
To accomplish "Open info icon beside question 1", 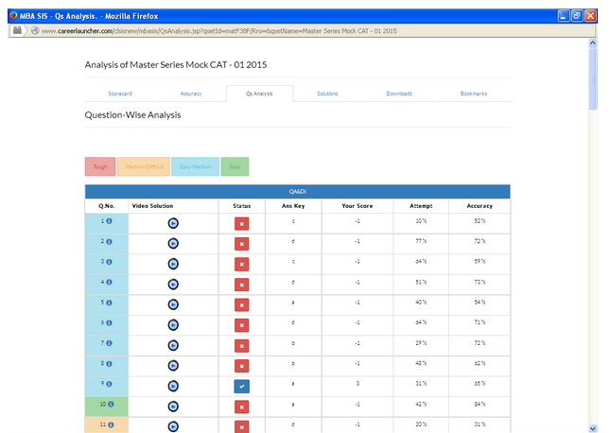I will (110, 221).
